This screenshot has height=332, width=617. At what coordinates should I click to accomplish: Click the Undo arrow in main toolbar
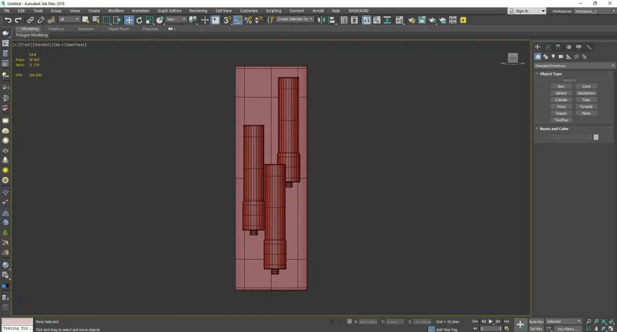8,20
